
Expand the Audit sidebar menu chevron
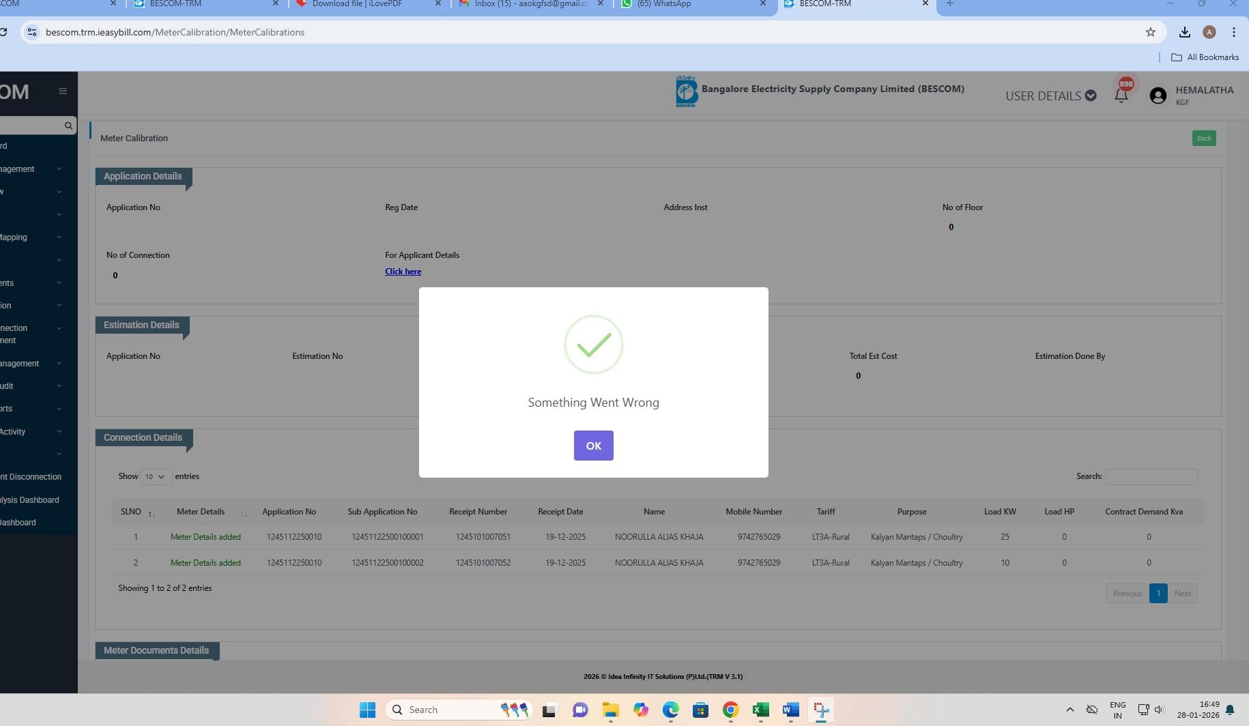[59, 386]
